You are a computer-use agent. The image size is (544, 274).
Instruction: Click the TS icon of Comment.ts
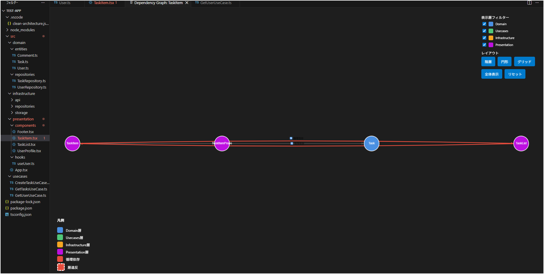pos(14,55)
